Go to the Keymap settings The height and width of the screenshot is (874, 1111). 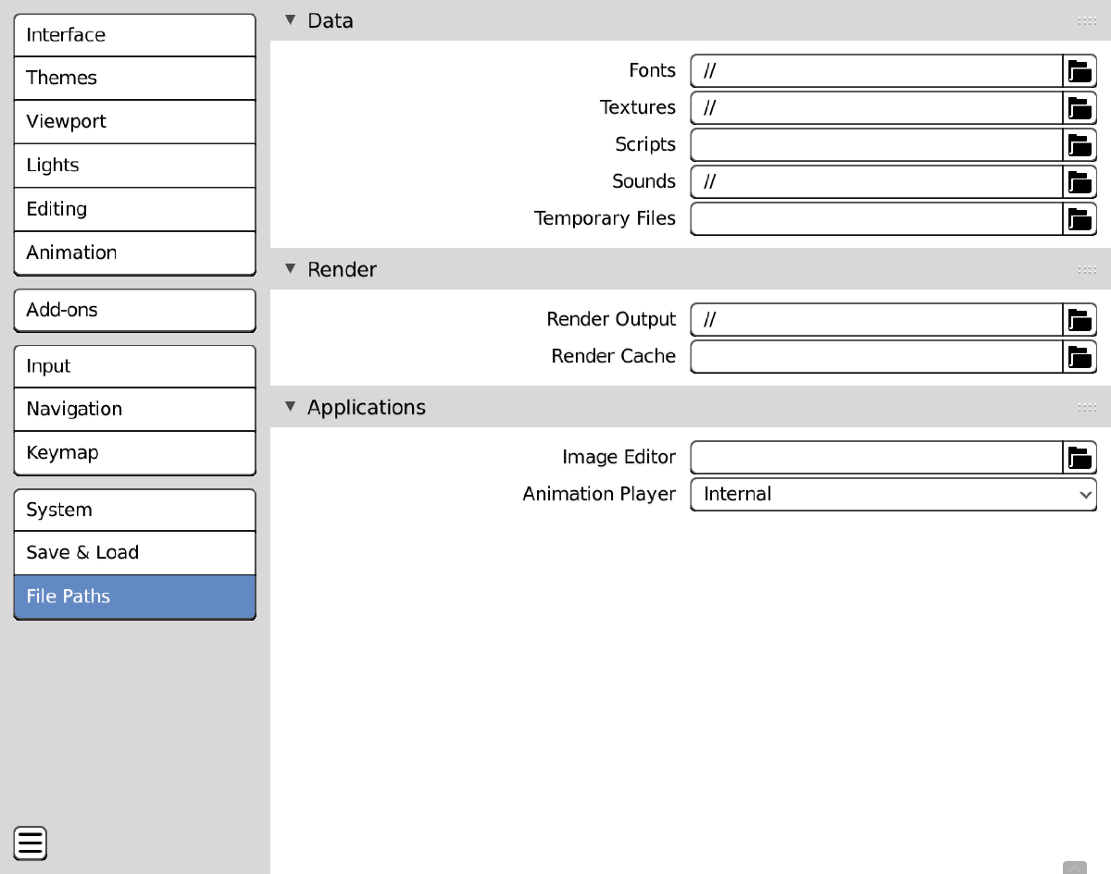pos(134,453)
